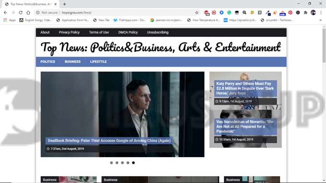
Task: Open the Privacy Policy page
Action: click(69, 33)
